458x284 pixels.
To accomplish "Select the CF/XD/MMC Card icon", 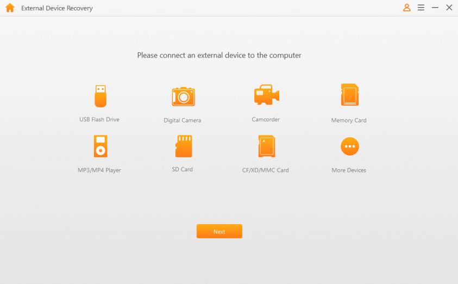I will 266,146.
